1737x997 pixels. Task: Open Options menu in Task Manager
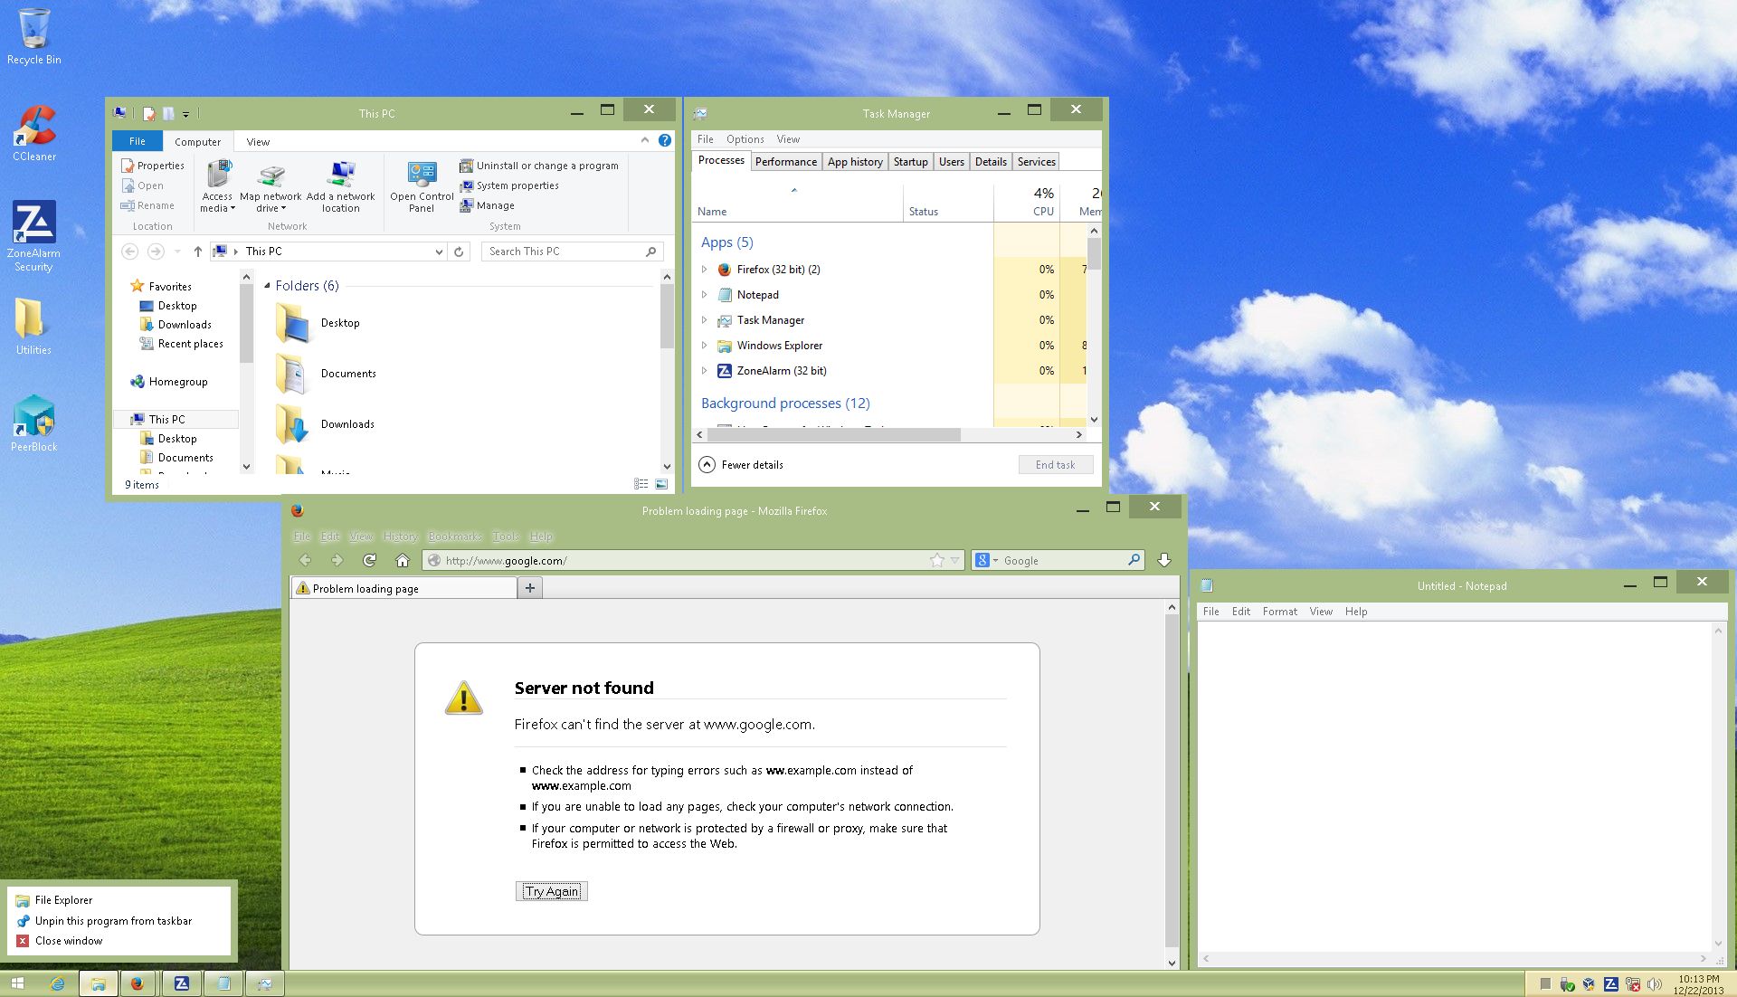pyautogui.click(x=745, y=139)
